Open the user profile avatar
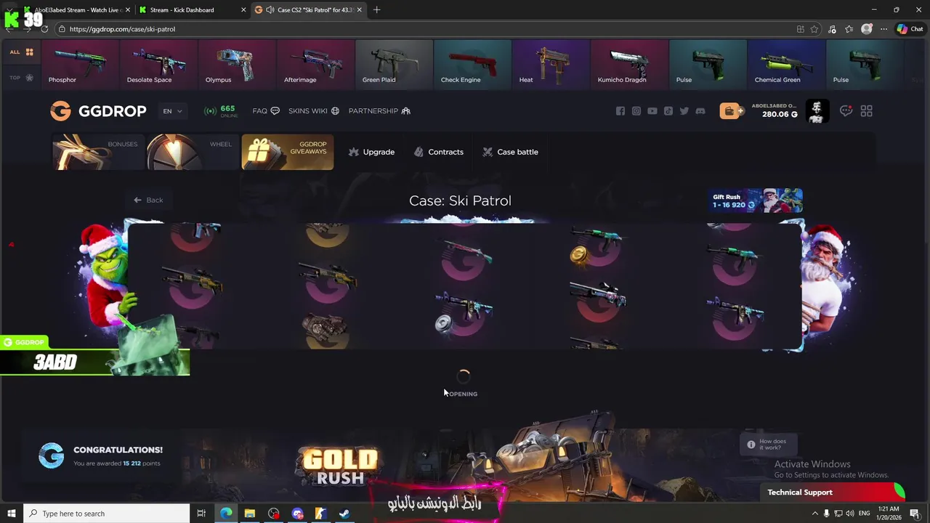The height and width of the screenshot is (523, 930). coord(817,111)
